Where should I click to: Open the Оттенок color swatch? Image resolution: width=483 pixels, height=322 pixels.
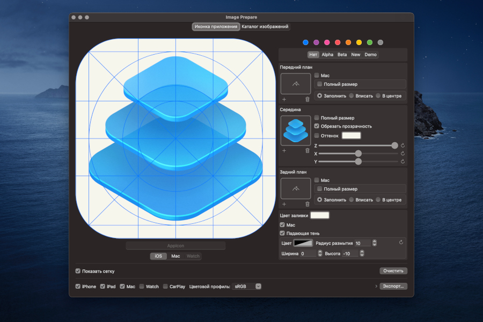click(x=352, y=136)
